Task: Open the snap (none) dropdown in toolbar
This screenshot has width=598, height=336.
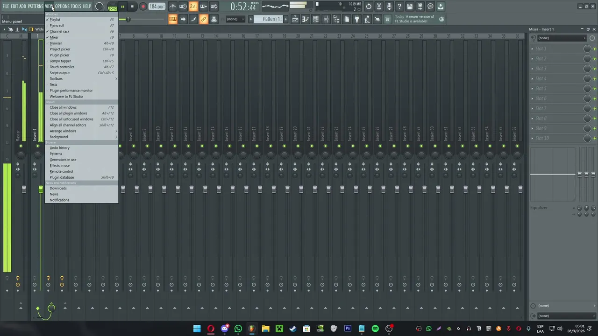Action: (x=235, y=19)
